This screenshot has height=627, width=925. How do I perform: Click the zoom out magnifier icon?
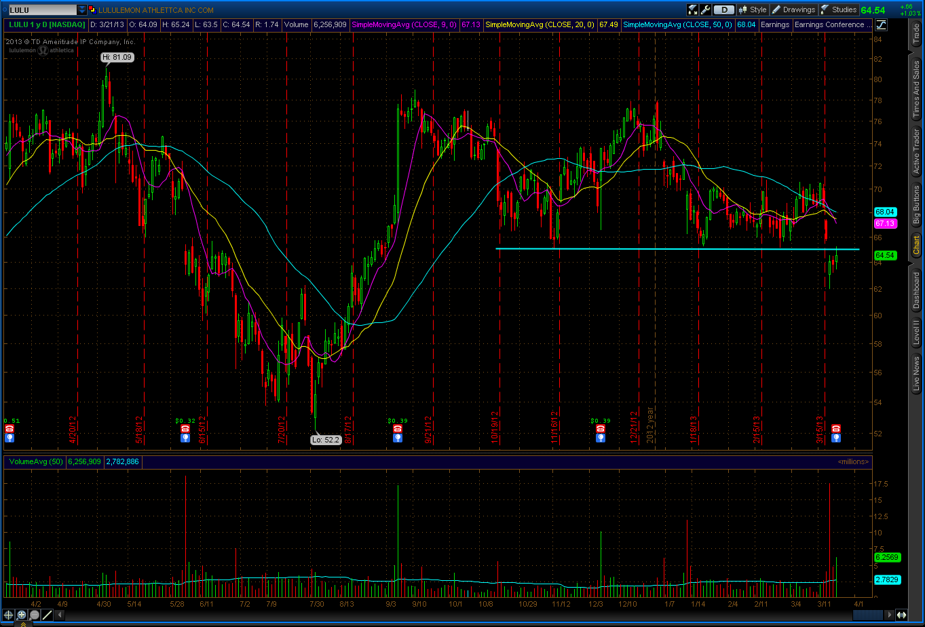[x=34, y=615]
